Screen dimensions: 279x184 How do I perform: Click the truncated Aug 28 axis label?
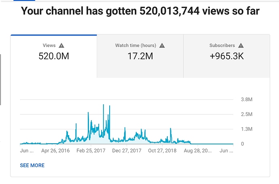[x=198, y=151]
